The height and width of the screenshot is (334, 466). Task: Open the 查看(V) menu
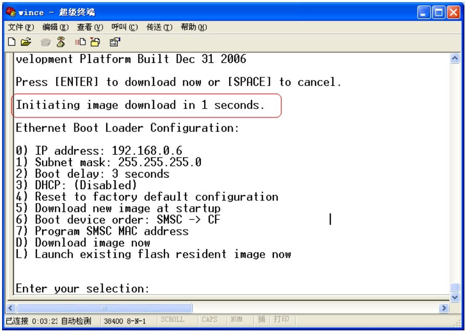(90, 27)
